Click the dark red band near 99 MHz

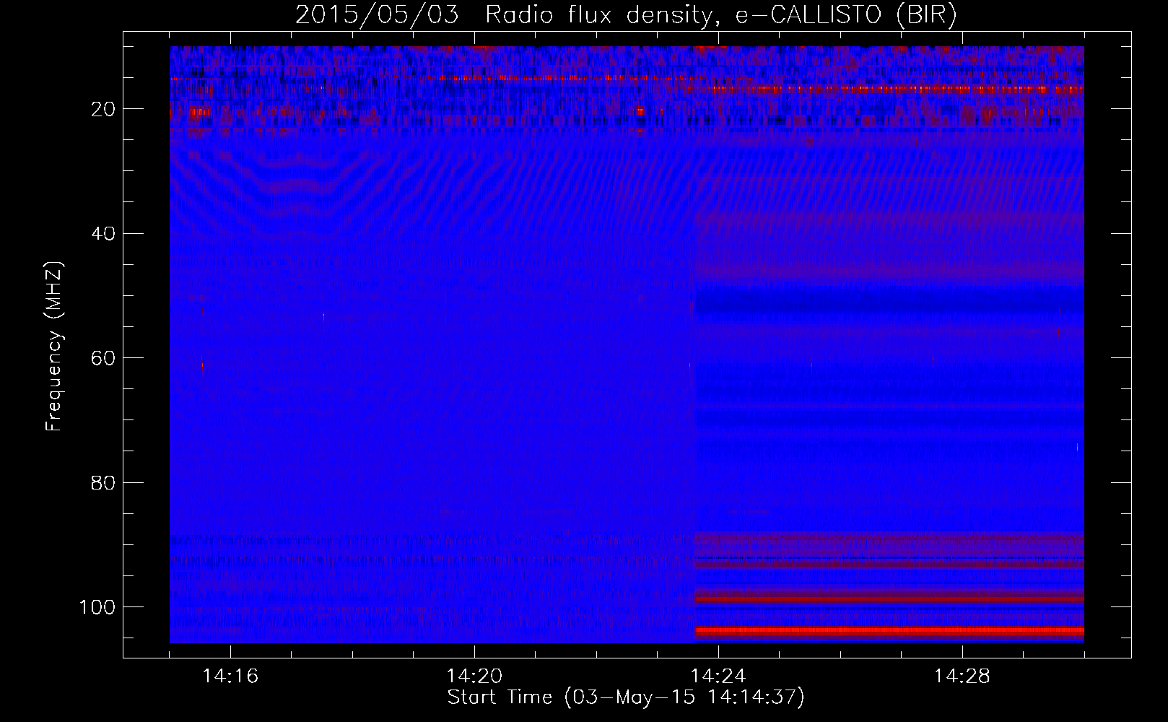coord(889,599)
